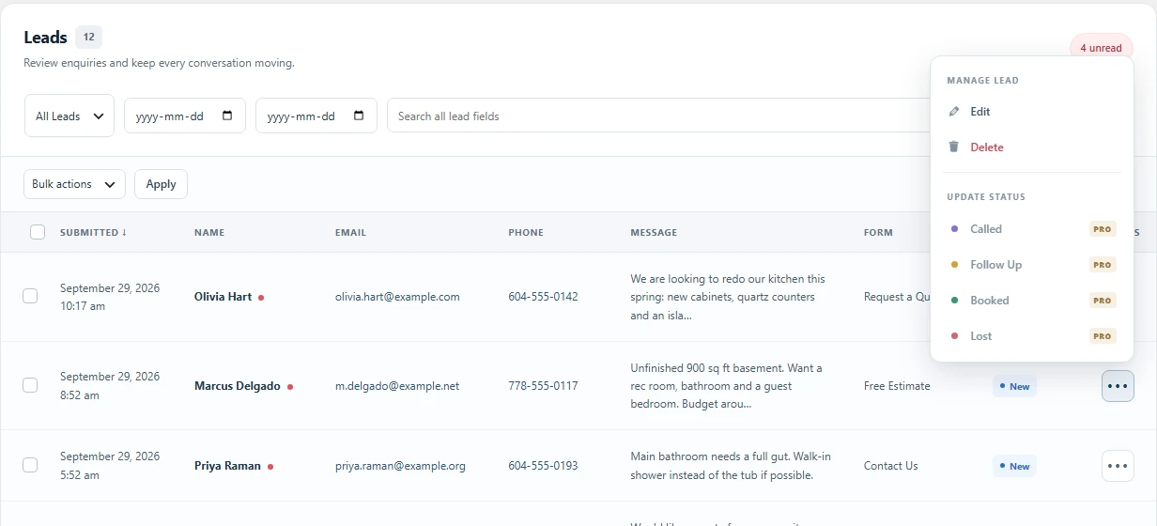The image size is (1157, 526).
Task: Click the trash icon beside Delete
Action: [x=954, y=147]
